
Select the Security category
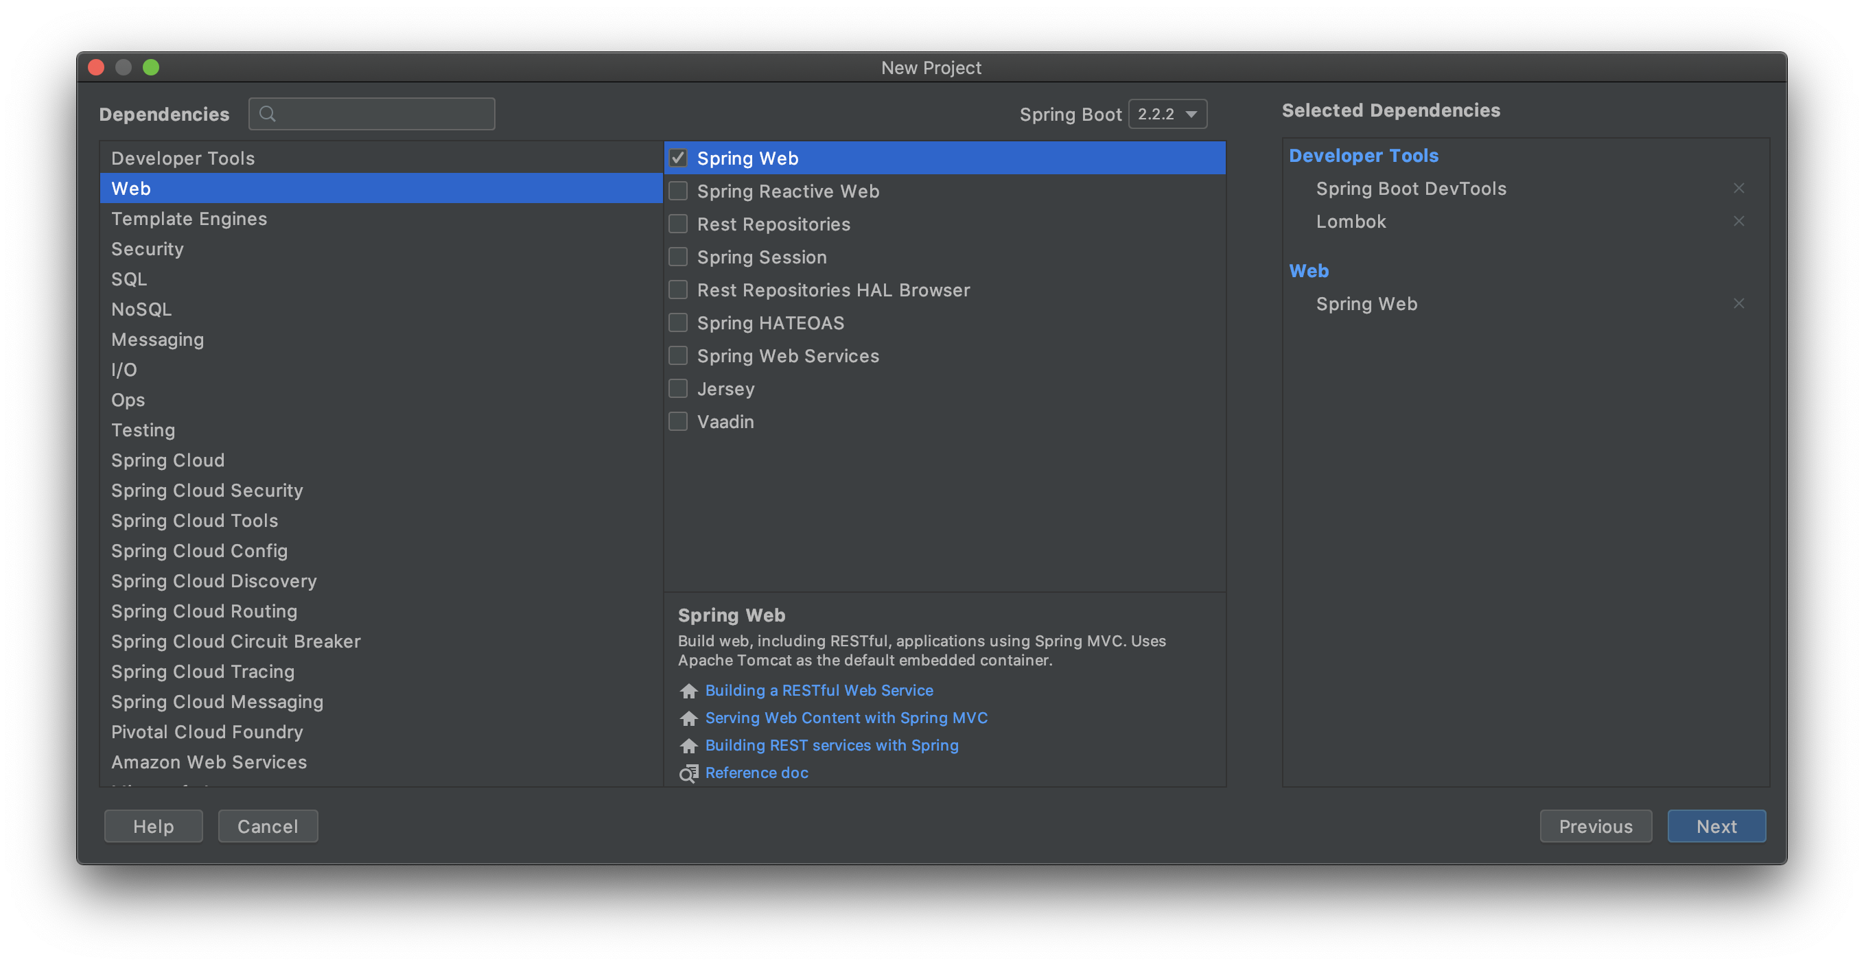click(148, 249)
